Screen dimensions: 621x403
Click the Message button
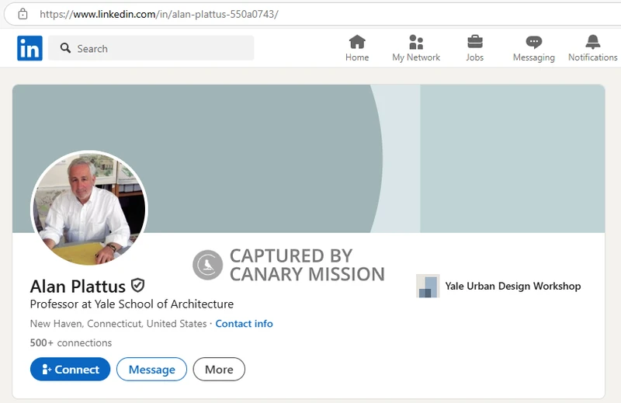tap(151, 370)
